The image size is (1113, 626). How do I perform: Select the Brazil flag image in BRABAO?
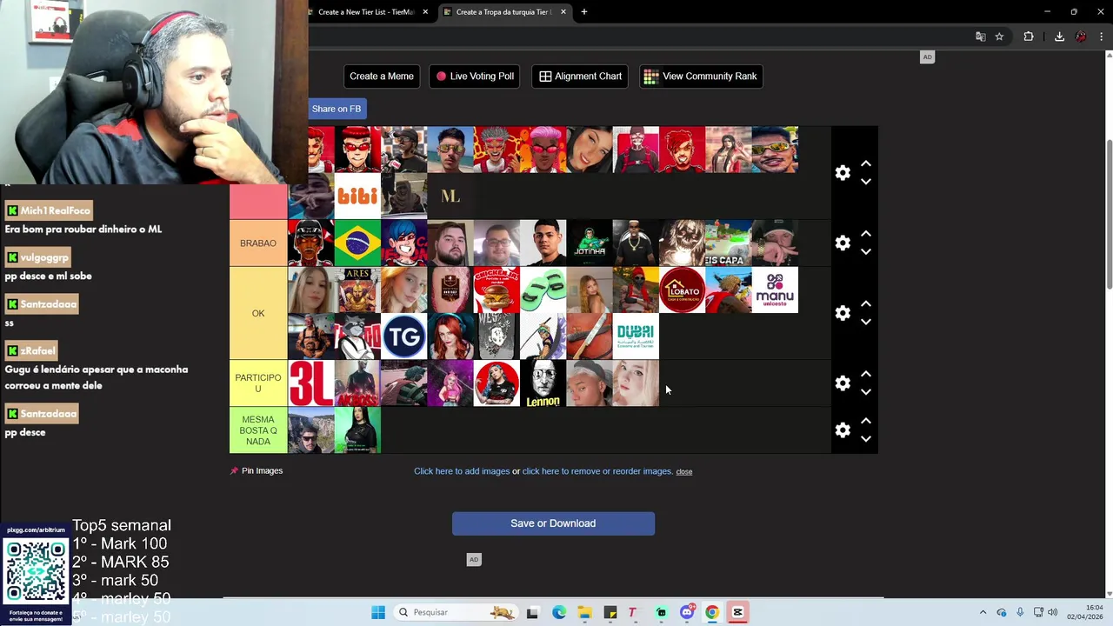coord(357,243)
